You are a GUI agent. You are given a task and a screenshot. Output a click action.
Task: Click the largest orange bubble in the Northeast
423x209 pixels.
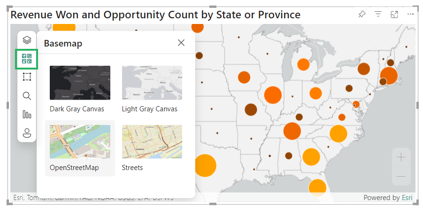pos(389,75)
